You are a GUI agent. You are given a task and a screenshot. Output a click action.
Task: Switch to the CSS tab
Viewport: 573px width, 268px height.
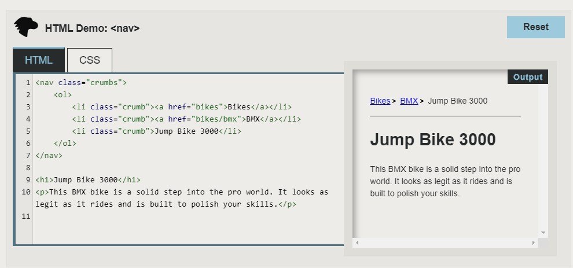click(x=90, y=60)
